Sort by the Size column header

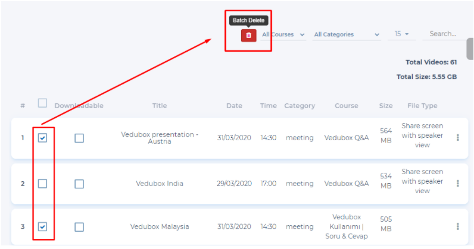386,106
